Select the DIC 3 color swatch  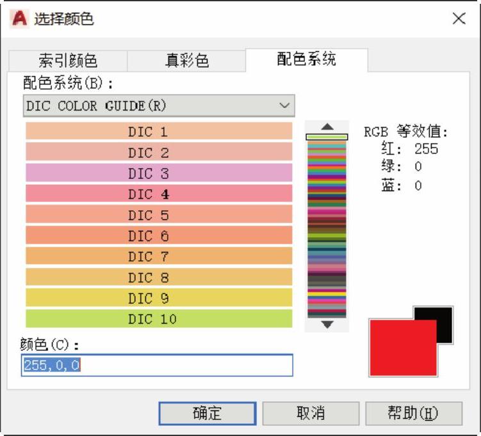tap(159, 173)
